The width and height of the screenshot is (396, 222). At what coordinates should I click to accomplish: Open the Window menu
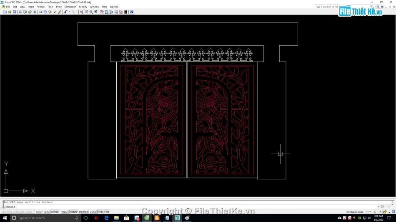95,7
